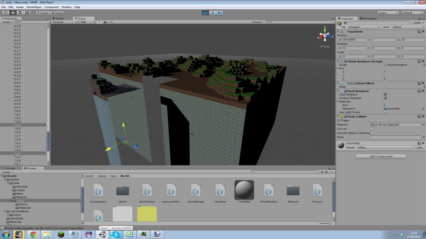Viewport: 426px width, 239px height.
Task: Enable Convex on the Mesh Collider
Action: coord(371,129)
